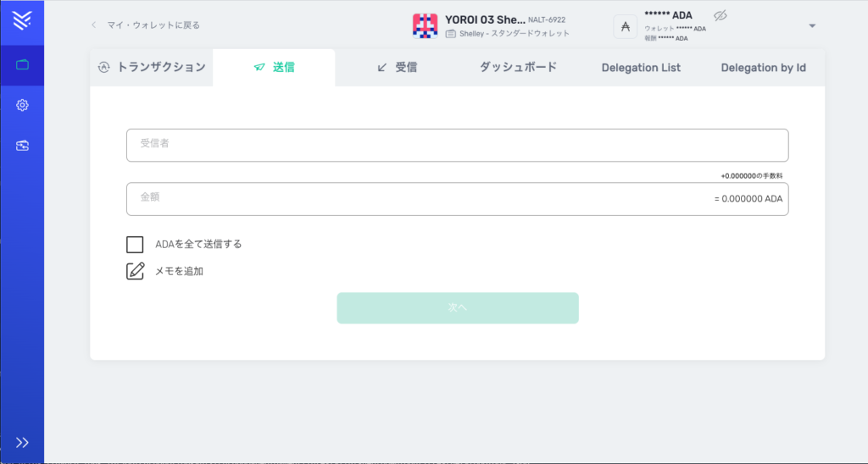Toggle the balance visibility eye icon
868x464 pixels.
(721, 16)
